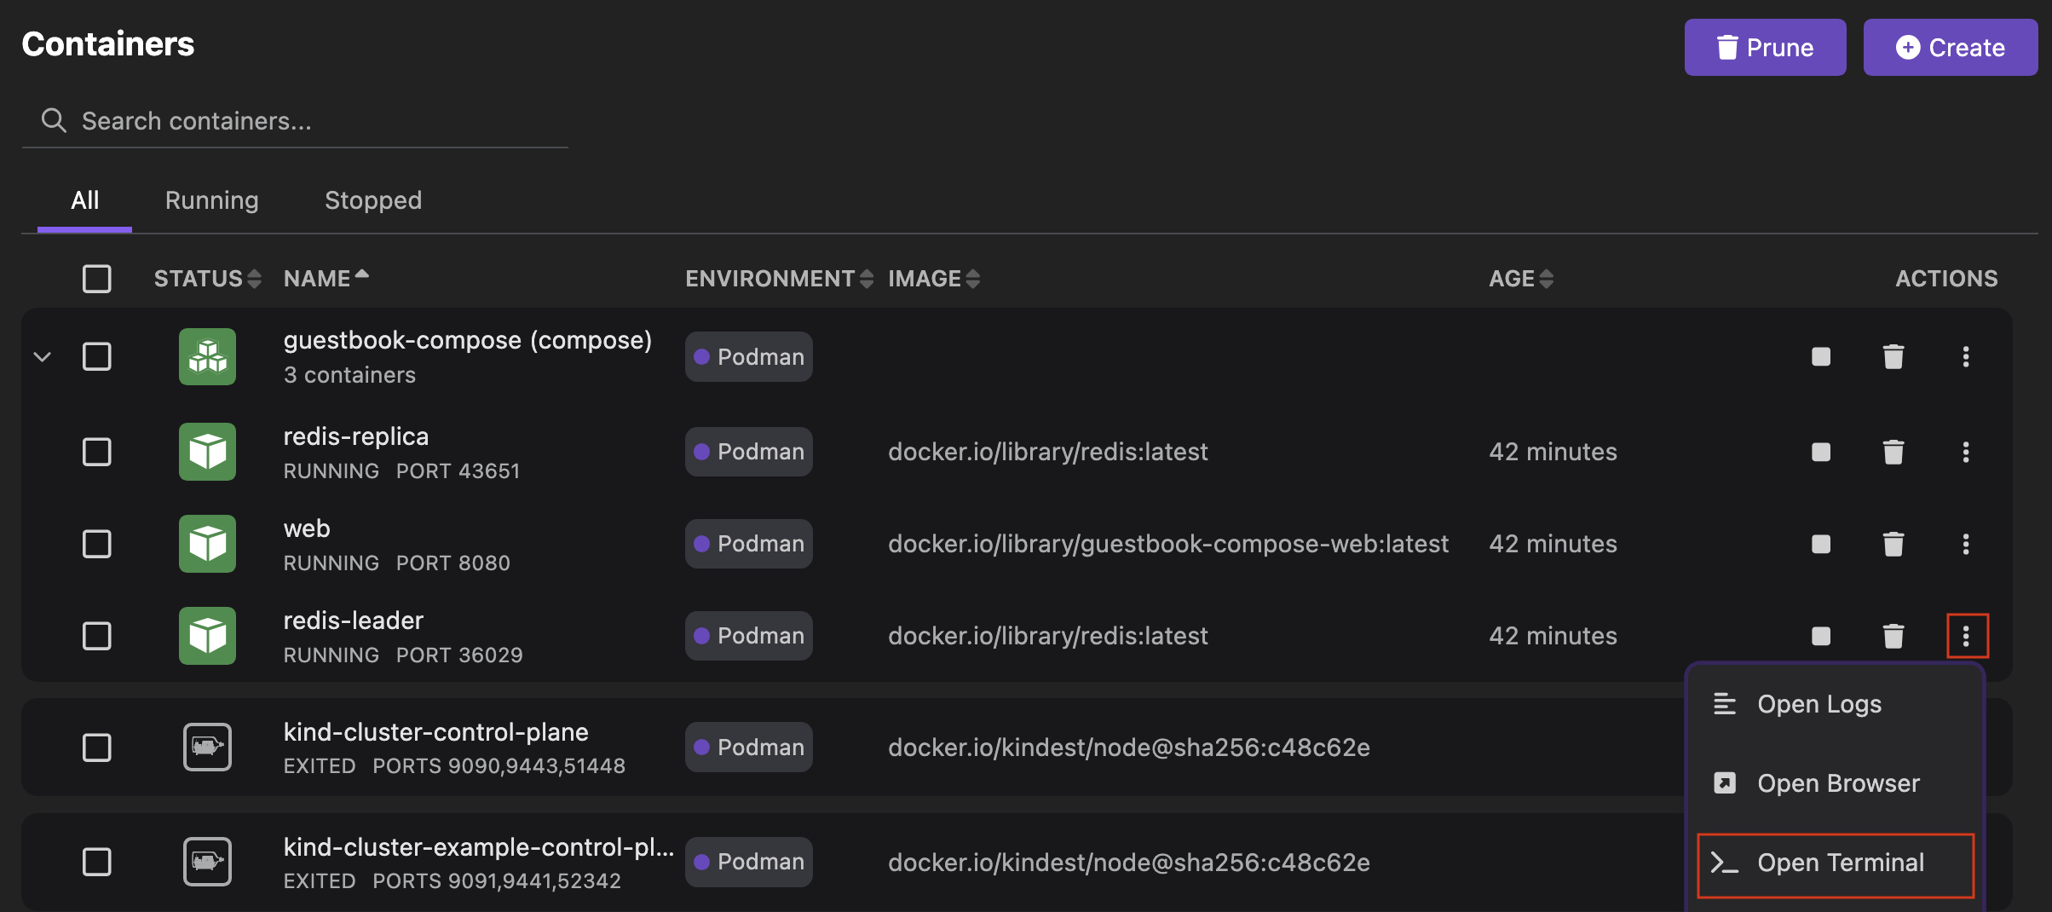Stop the redis-replica container

(1820, 452)
